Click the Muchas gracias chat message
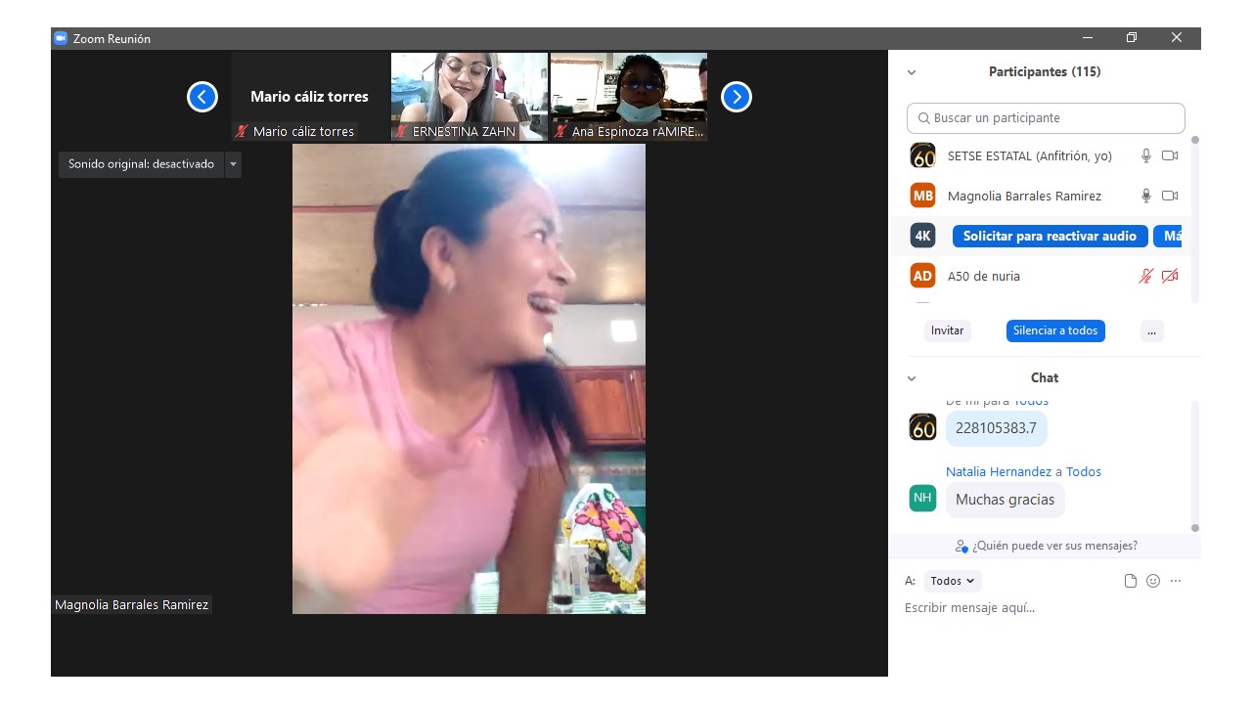Image resolution: width=1252 pixels, height=704 pixels. pyautogui.click(x=1005, y=500)
